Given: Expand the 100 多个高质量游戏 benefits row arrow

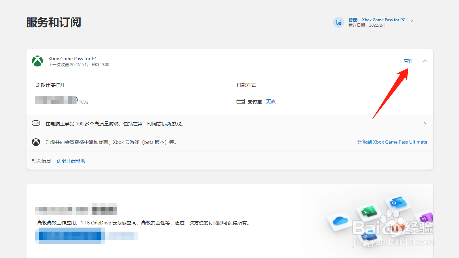Looking at the screenshot, I should tap(425, 124).
